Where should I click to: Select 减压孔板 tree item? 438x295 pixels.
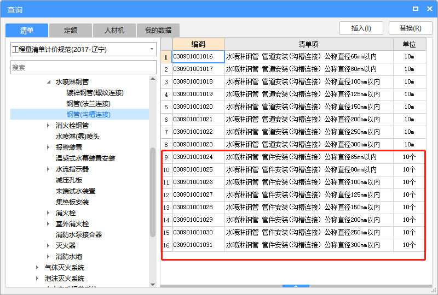coord(69,180)
